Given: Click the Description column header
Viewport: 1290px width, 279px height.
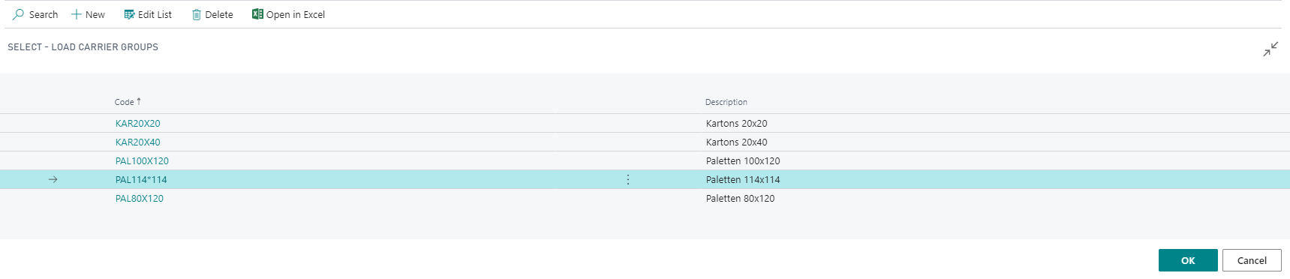Looking at the screenshot, I should pos(726,102).
